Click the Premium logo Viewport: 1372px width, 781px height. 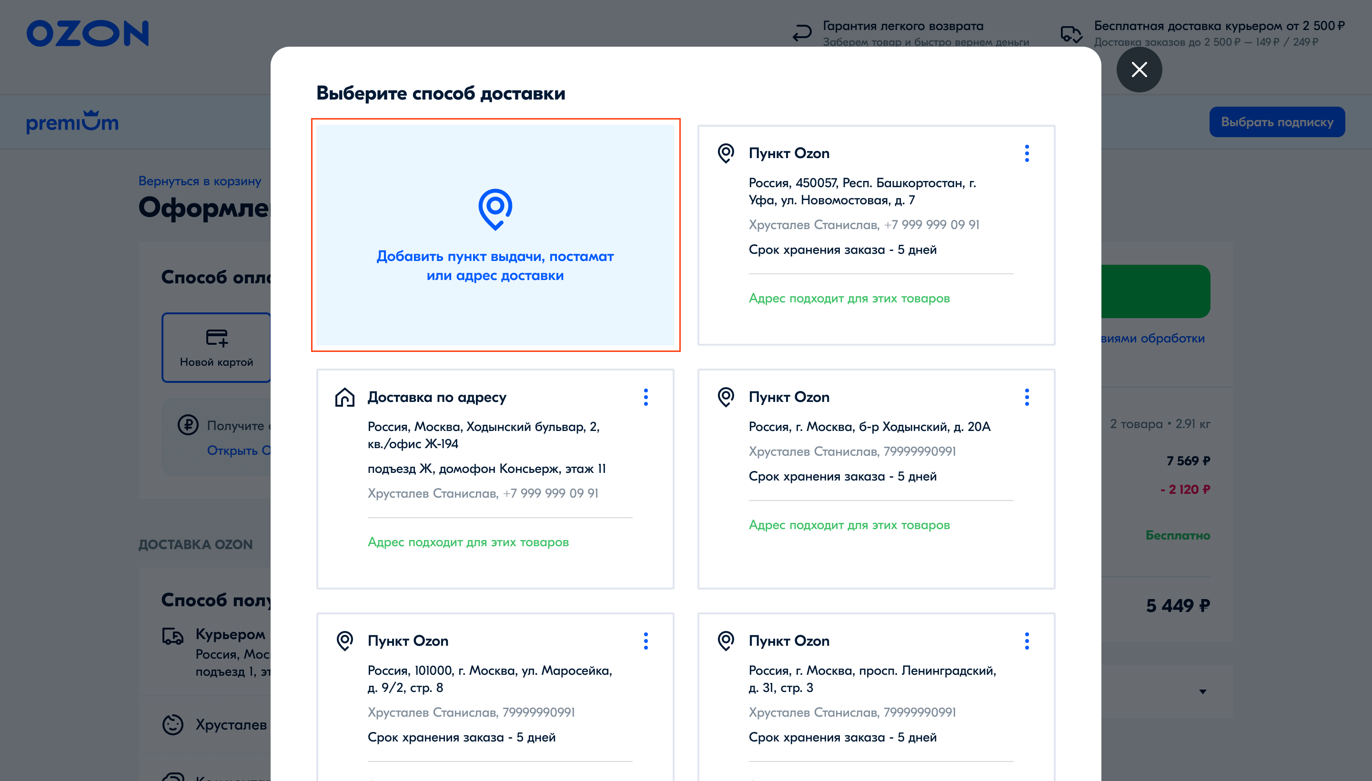[x=72, y=122]
